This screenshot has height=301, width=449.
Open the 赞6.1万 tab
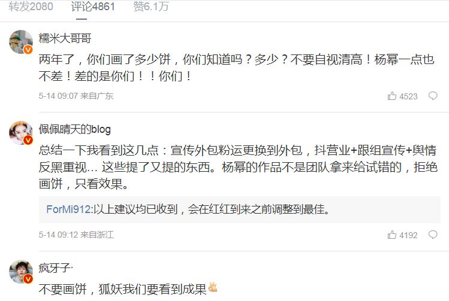(151, 7)
